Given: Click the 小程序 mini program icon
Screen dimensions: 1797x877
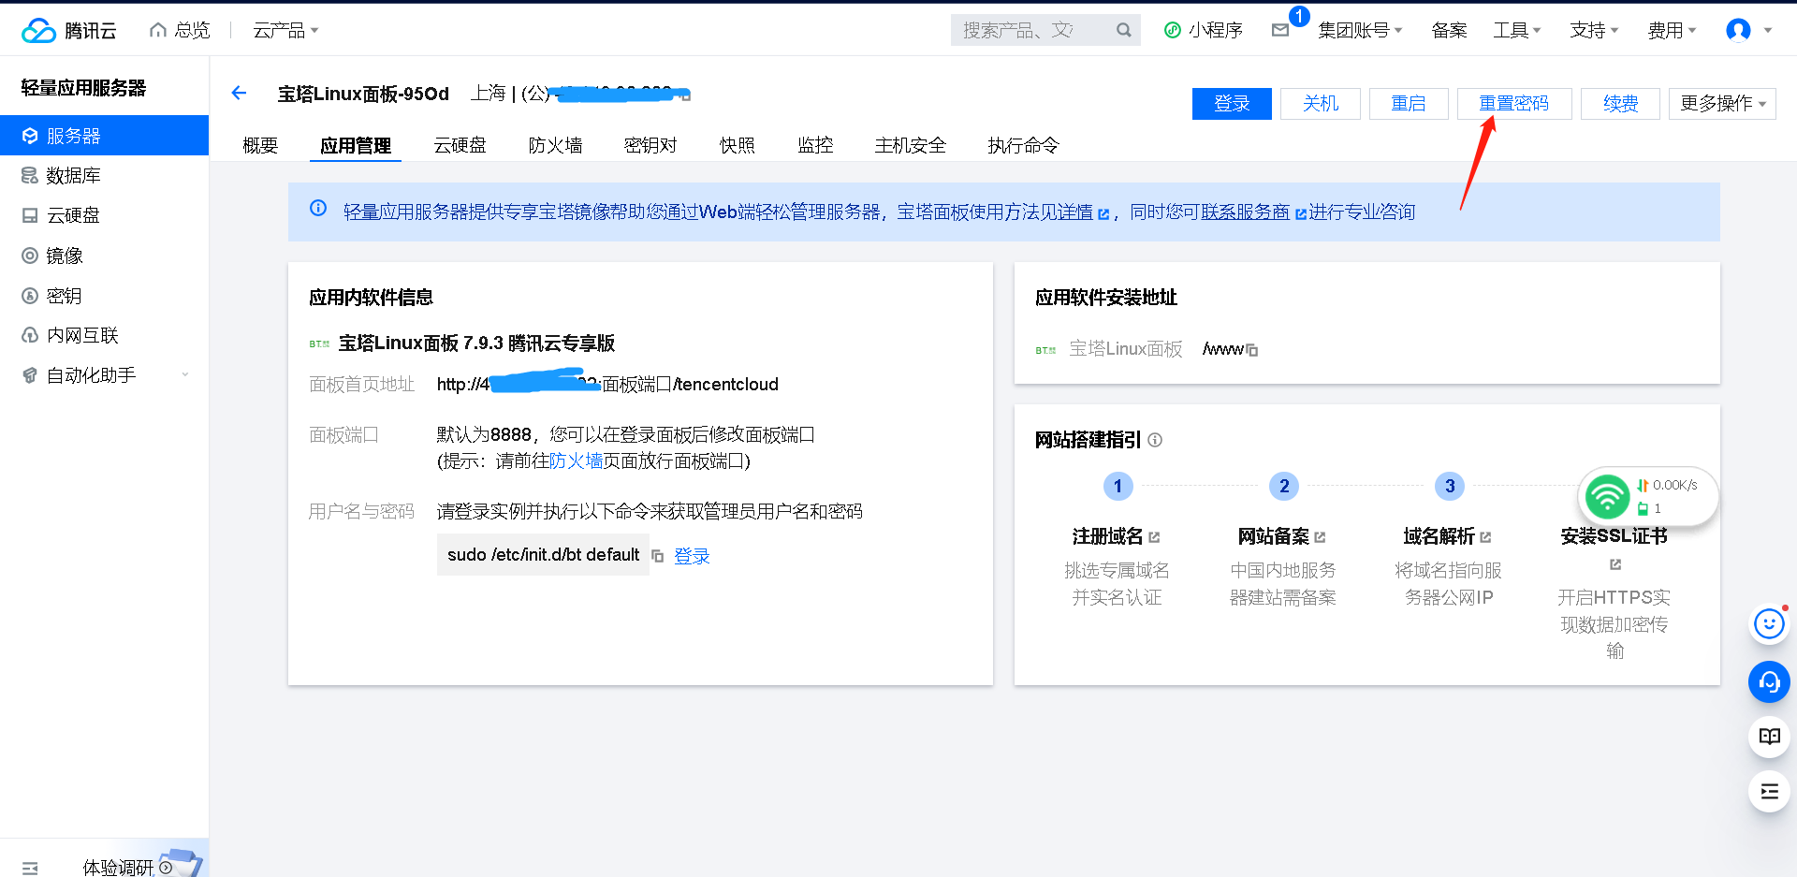Looking at the screenshot, I should pos(1173,30).
